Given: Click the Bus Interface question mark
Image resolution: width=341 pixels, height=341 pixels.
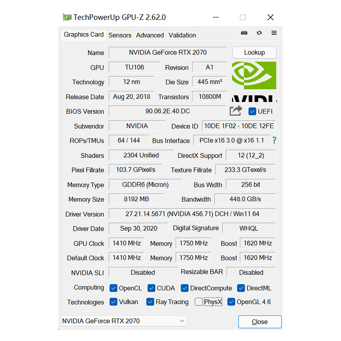Looking at the screenshot, I should click(275, 140).
